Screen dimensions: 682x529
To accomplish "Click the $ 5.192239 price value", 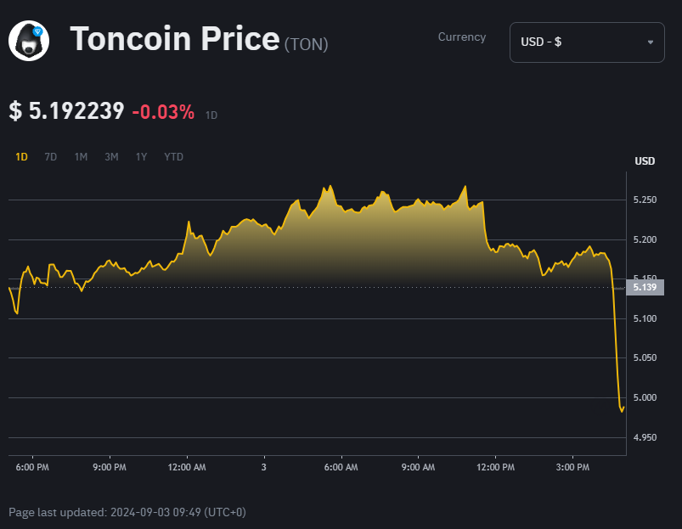I will 67,111.
